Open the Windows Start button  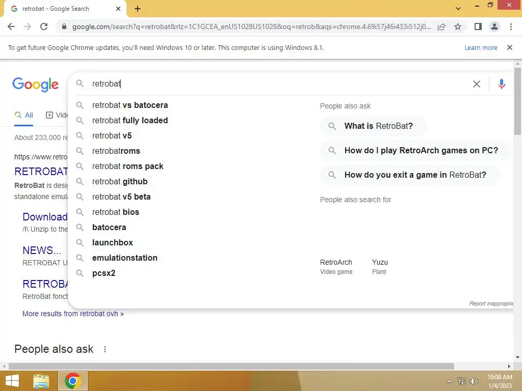coord(12,381)
